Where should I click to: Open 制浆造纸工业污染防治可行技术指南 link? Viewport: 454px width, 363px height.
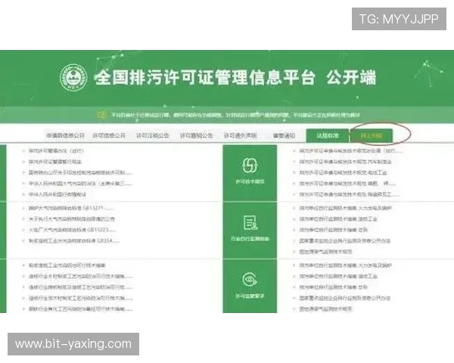coord(67,265)
